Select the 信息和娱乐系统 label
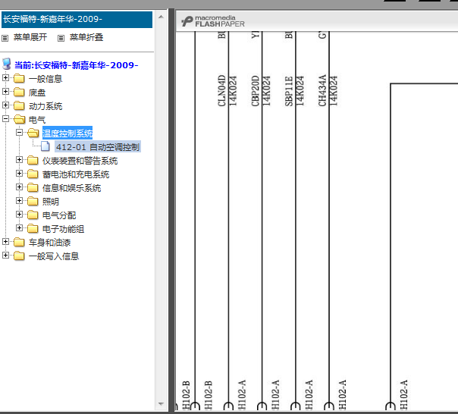This screenshot has width=458, height=414. click(72, 188)
